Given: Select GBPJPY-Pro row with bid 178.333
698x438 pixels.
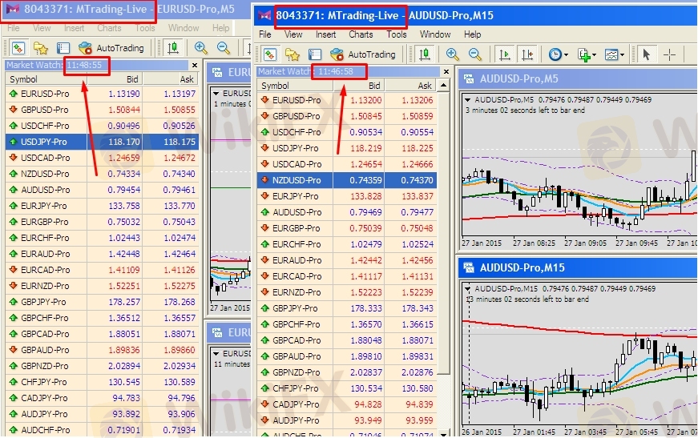Looking at the screenshot, I should 347,308.
